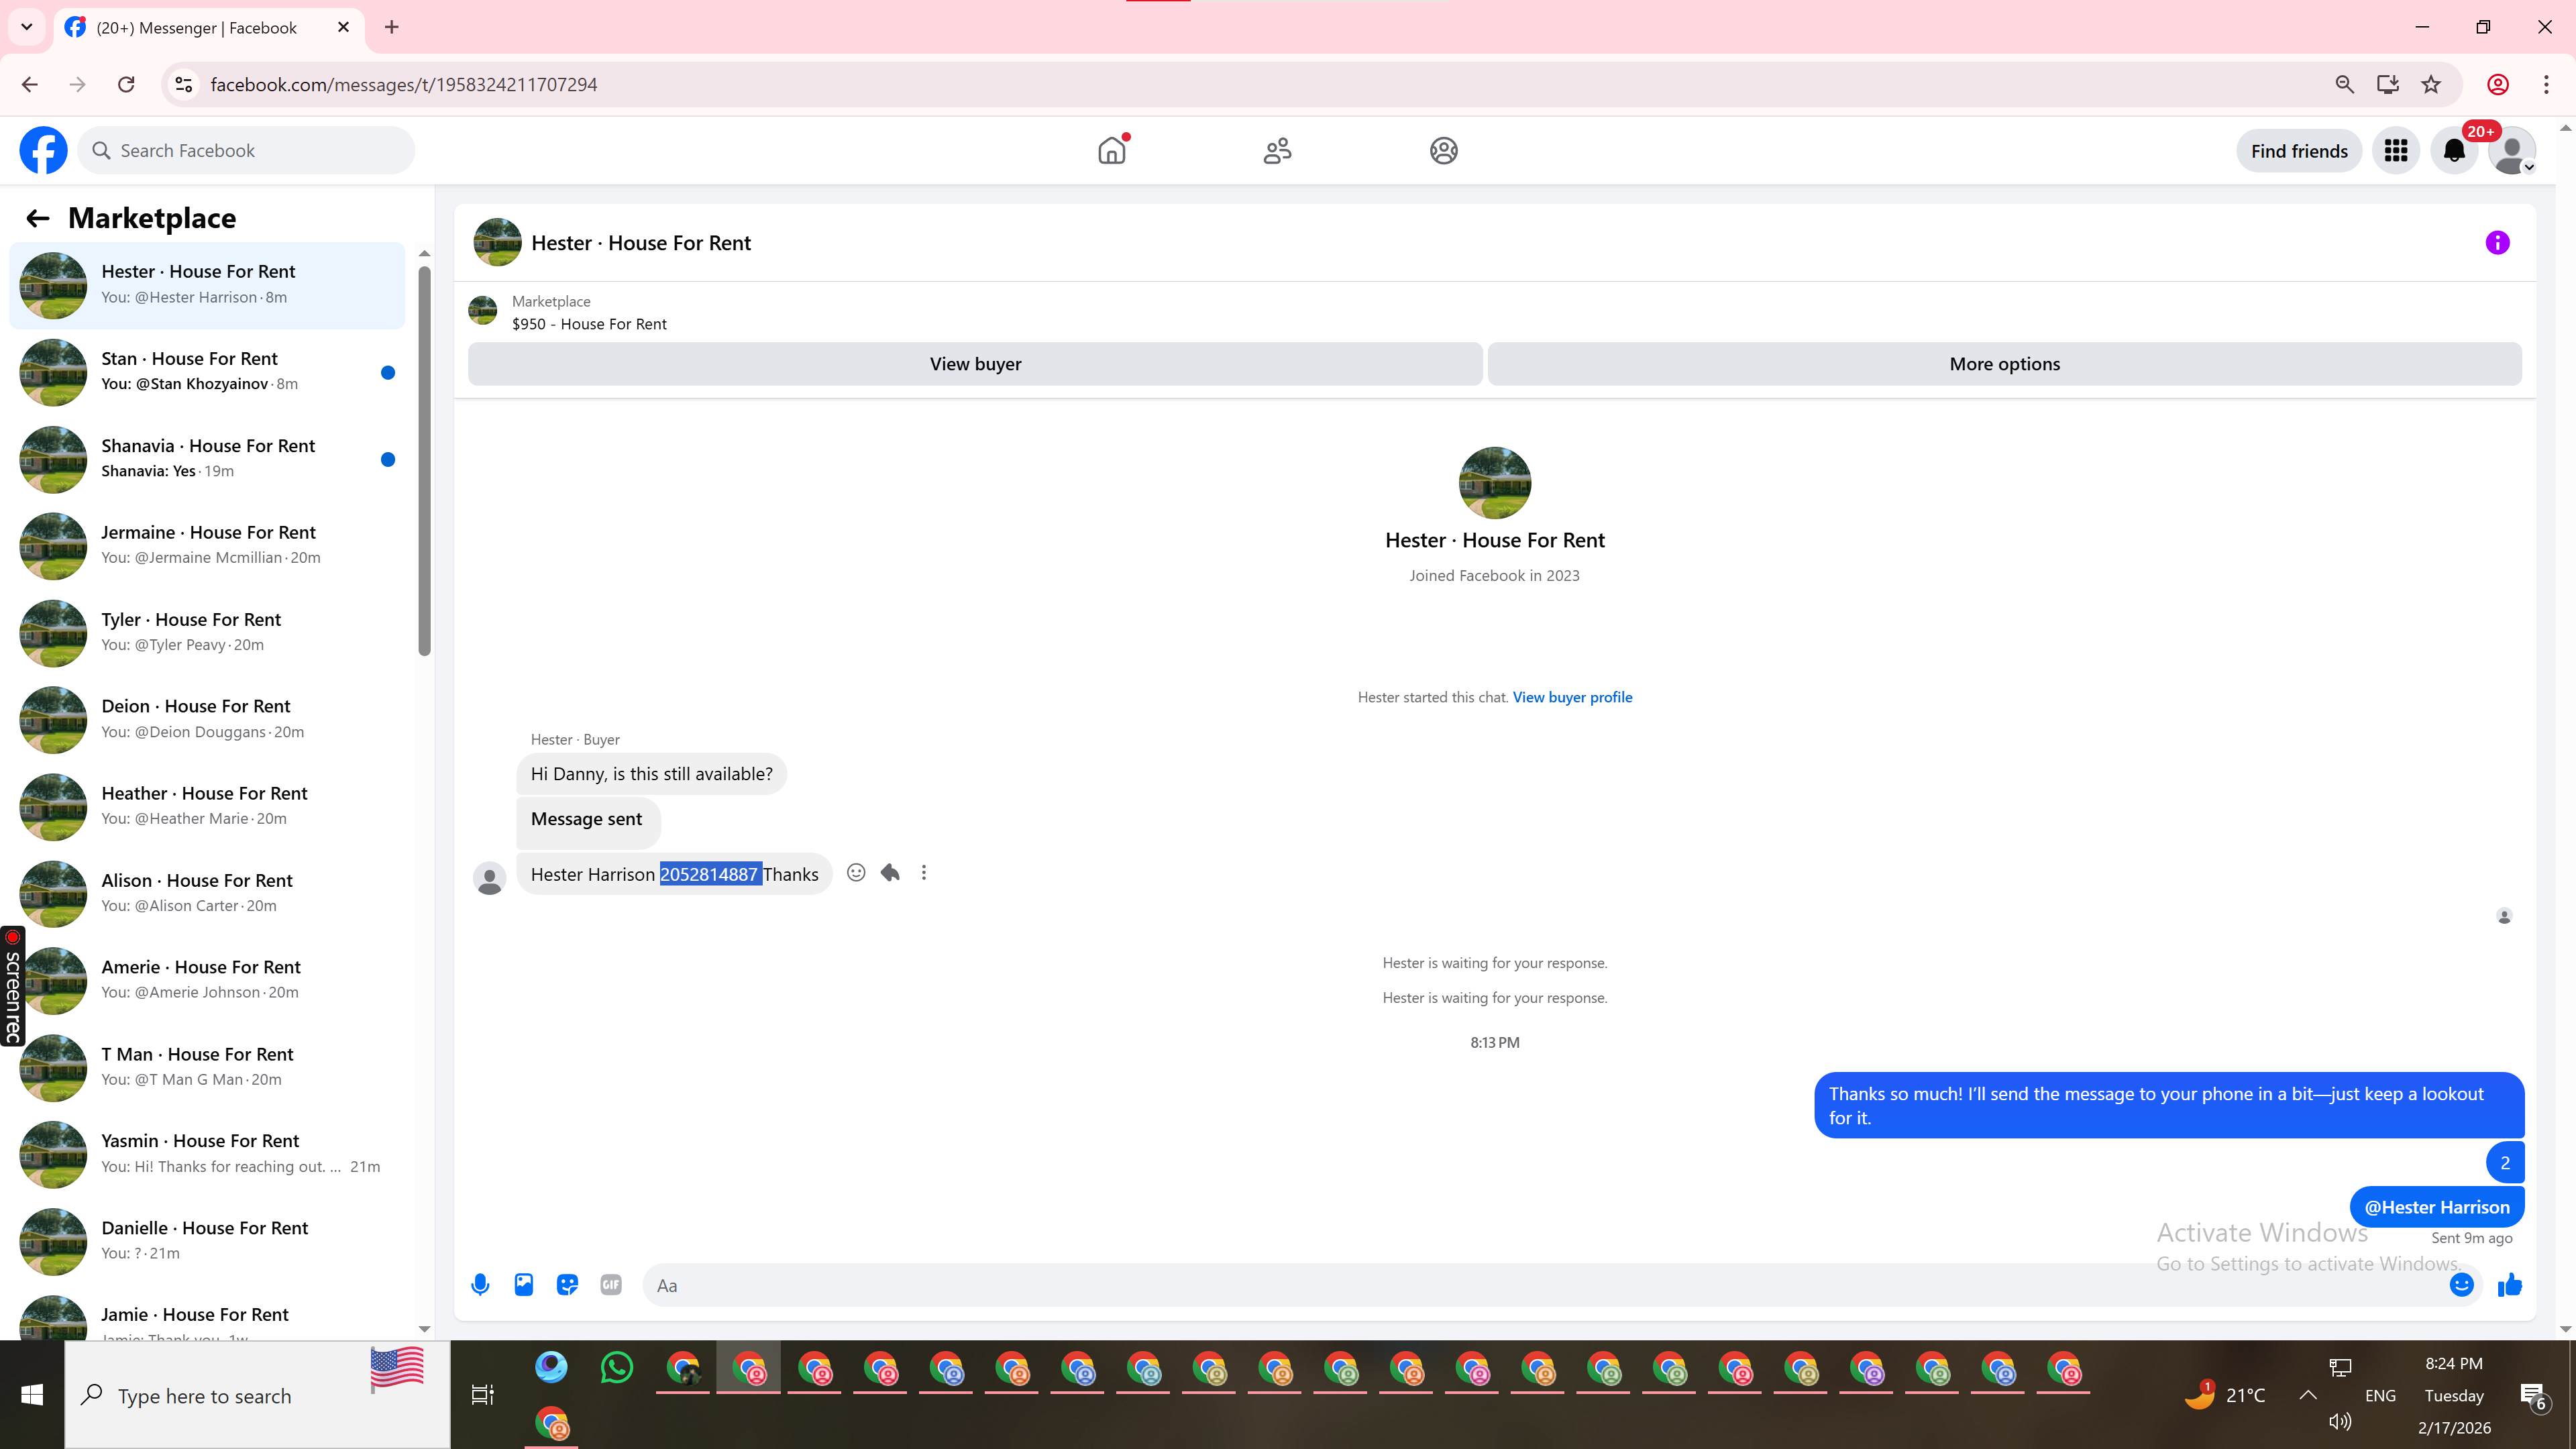
Task: Attach a photo using image icon
Action: [x=524, y=1285]
